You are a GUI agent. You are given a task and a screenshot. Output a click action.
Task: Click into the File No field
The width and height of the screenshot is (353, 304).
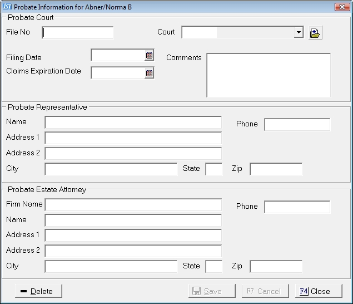tap(78, 33)
